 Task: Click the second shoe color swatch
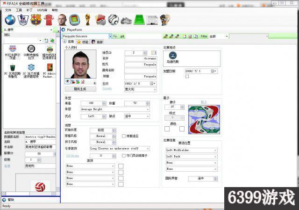tap(182, 129)
